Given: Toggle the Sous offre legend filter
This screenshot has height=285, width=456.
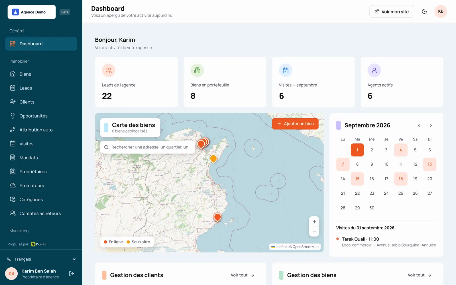Looking at the screenshot, I should tap(138, 242).
